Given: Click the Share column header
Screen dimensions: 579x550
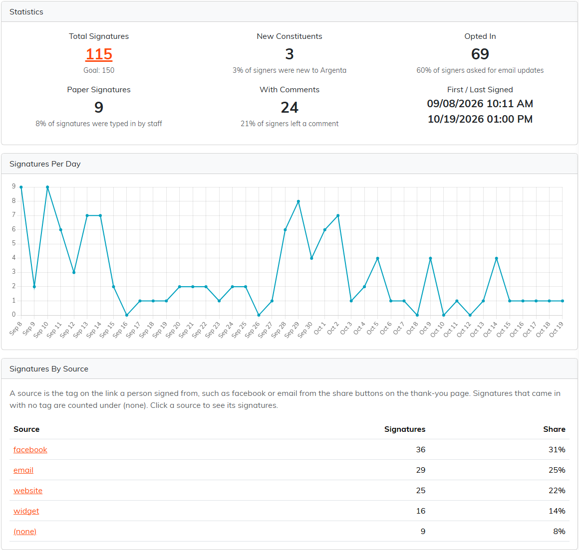Looking at the screenshot, I should coord(554,429).
